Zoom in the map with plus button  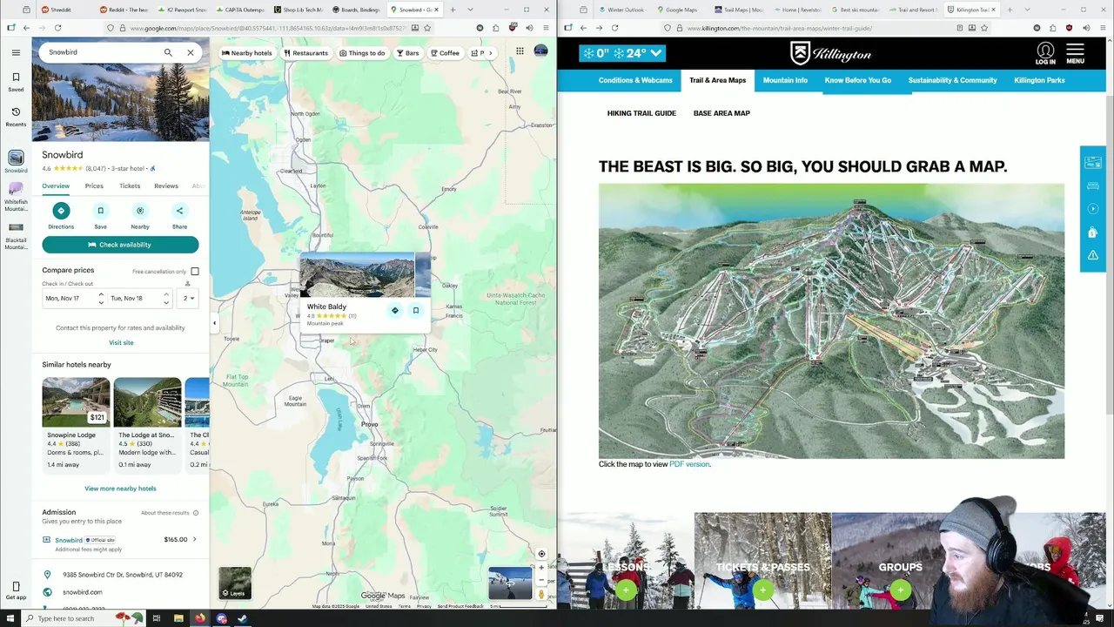pyautogui.click(x=541, y=568)
